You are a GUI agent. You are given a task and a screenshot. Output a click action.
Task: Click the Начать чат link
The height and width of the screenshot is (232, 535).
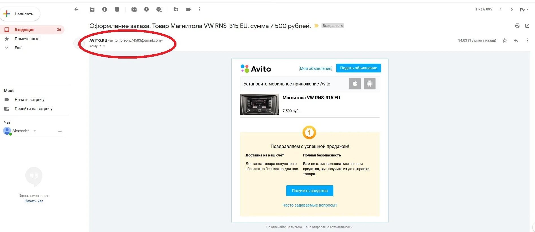point(34,201)
